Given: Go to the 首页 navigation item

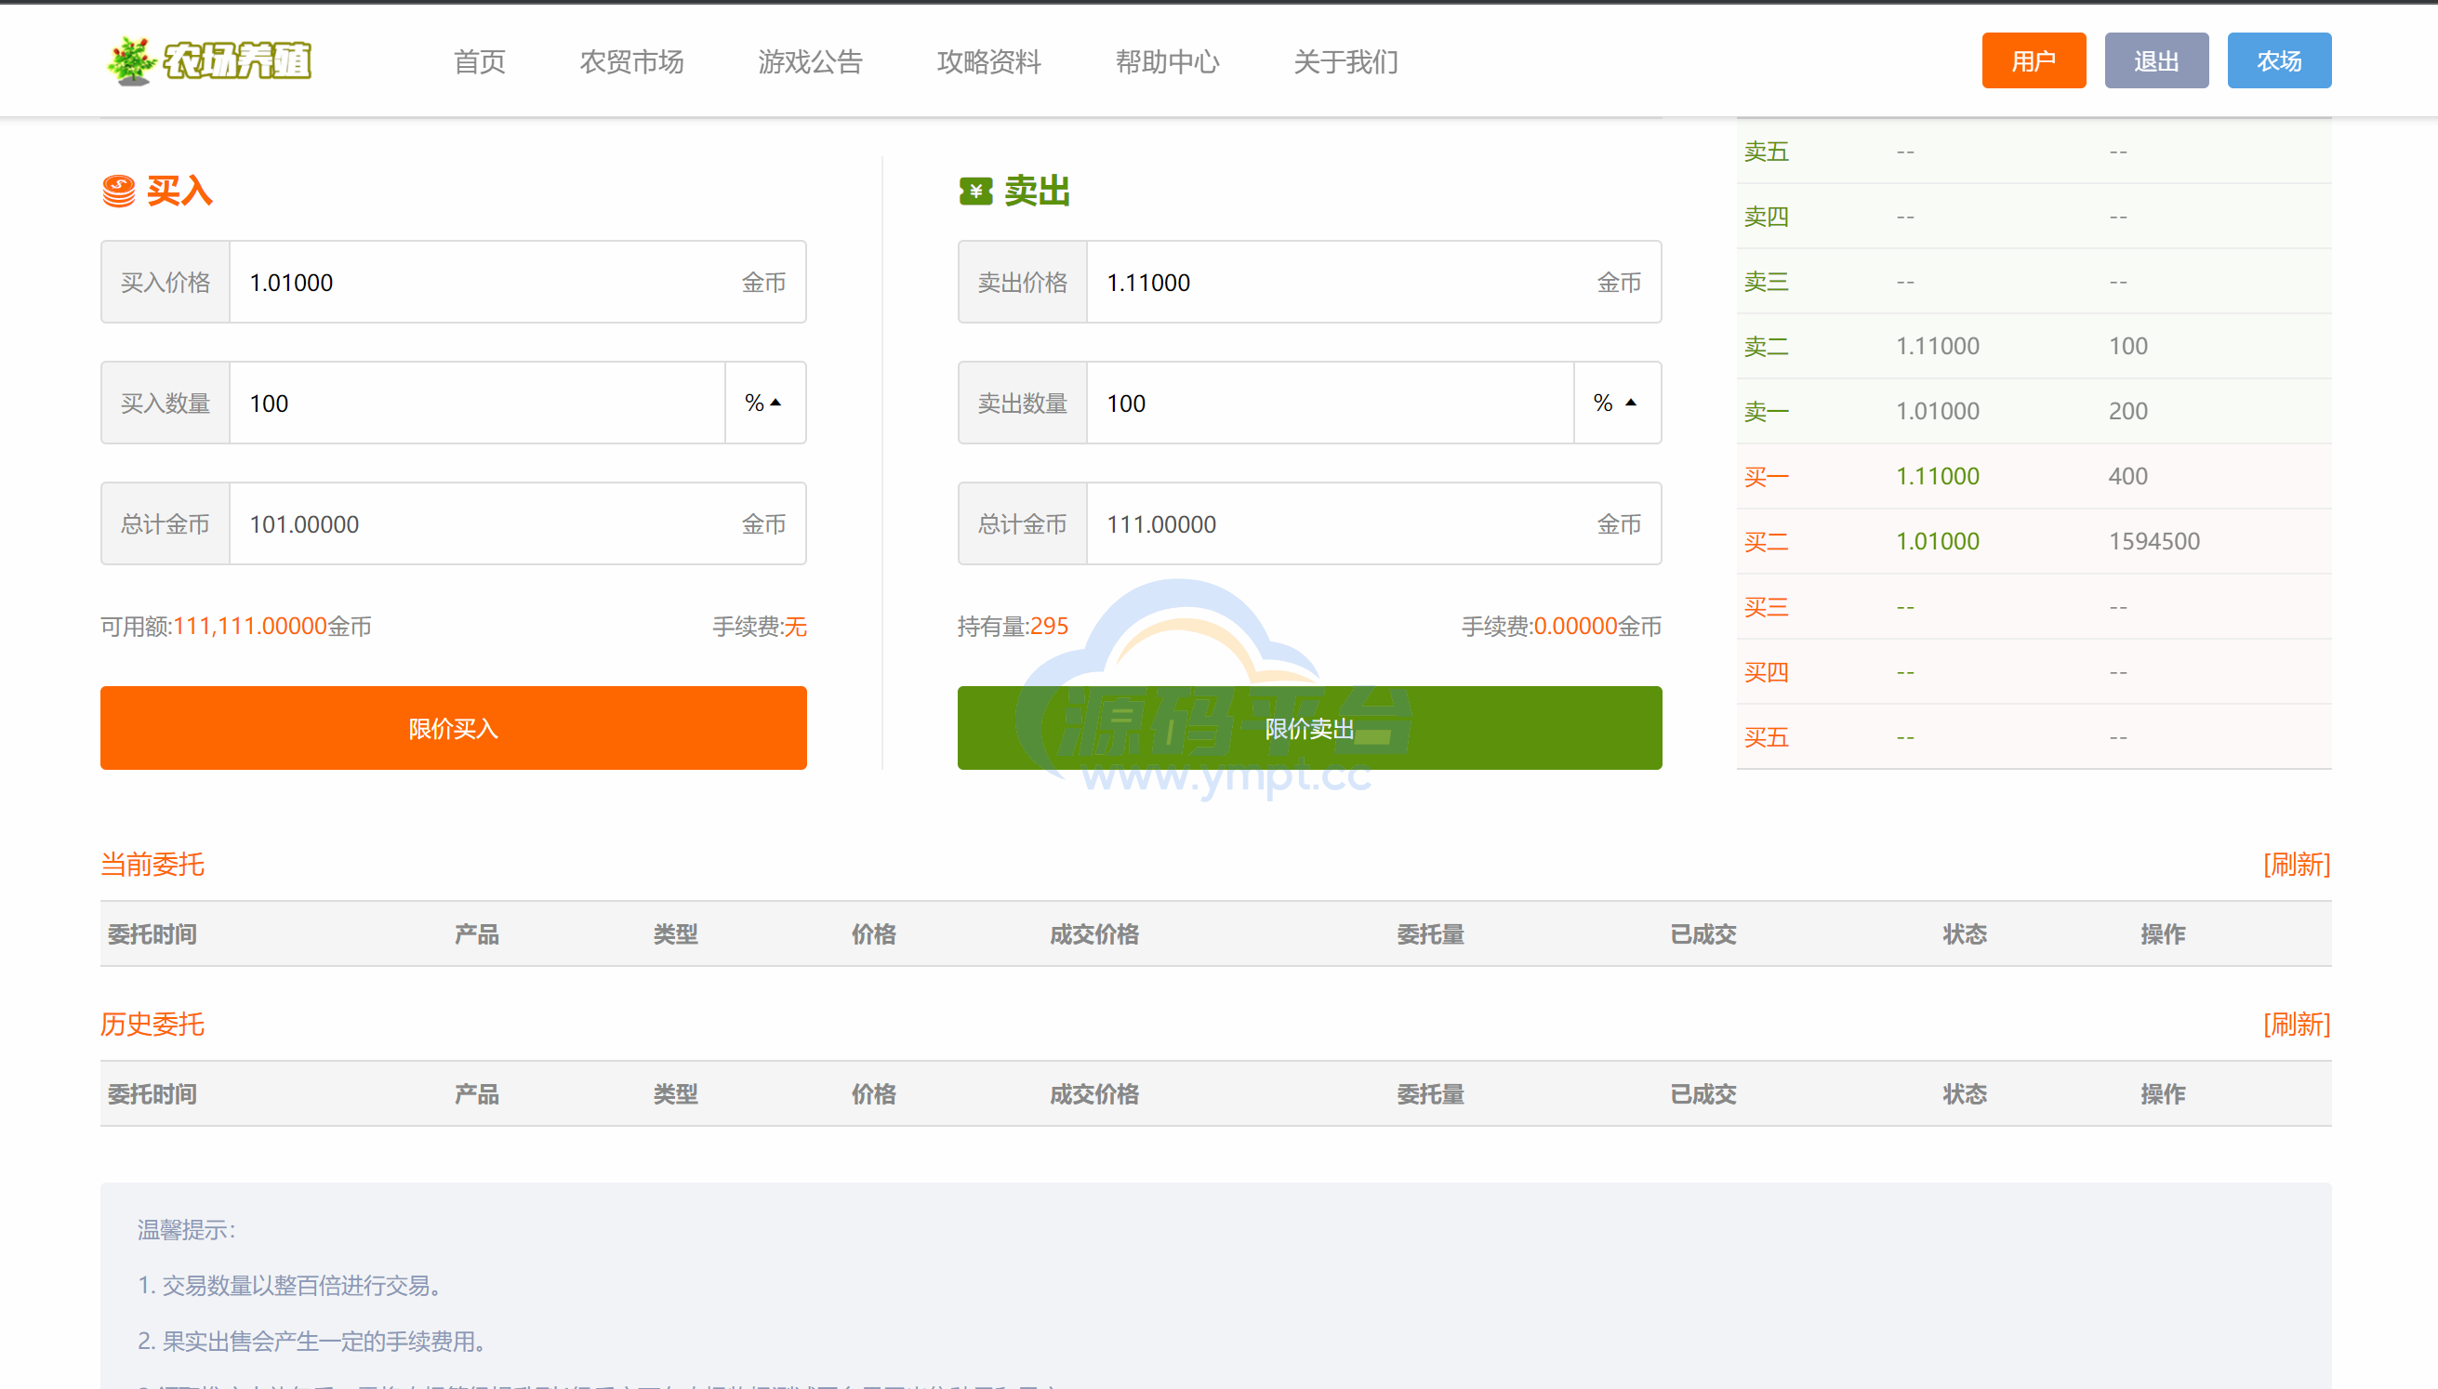Looking at the screenshot, I should pyautogui.click(x=479, y=62).
